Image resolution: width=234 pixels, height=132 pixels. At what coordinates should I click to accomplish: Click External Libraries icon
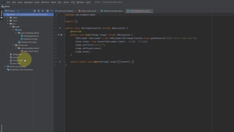tap(8, 67)
